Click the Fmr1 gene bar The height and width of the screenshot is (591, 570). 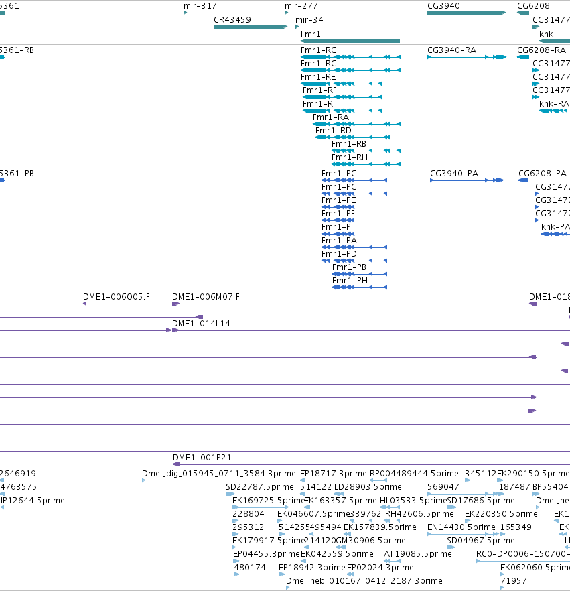(x=350, y=41)
